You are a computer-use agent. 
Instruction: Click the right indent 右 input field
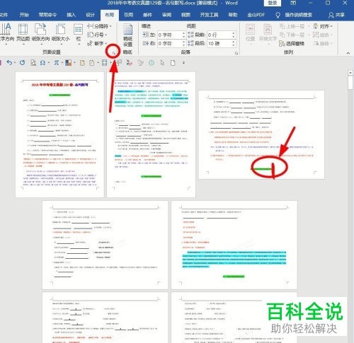[171, 44]
